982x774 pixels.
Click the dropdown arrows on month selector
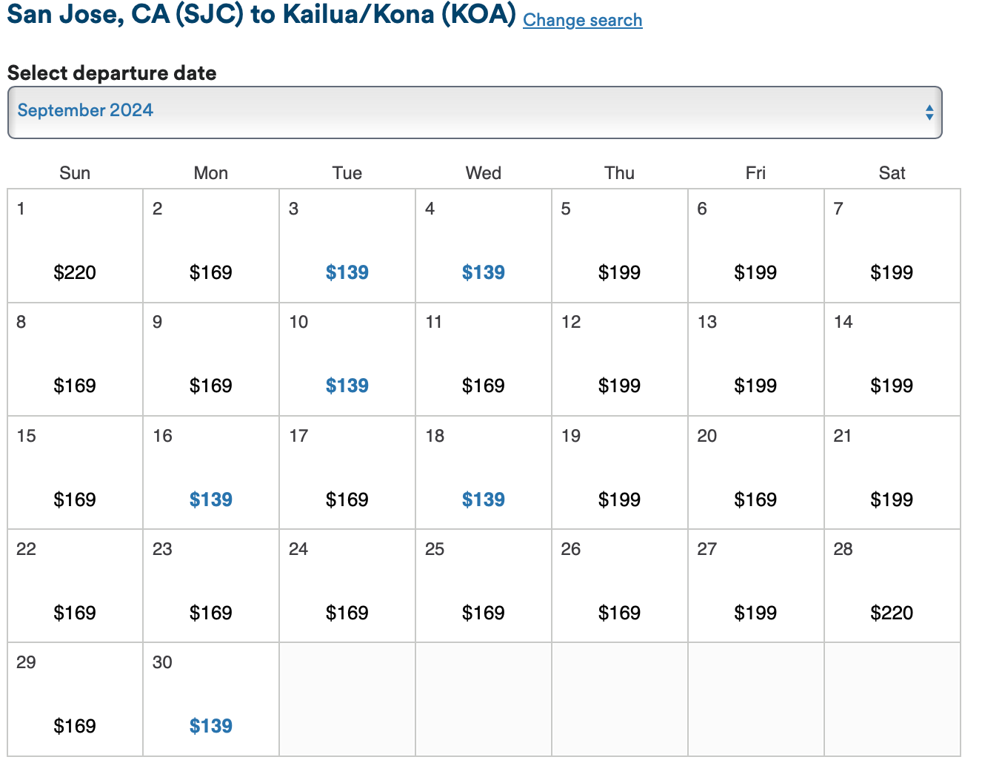click(929, 112)
